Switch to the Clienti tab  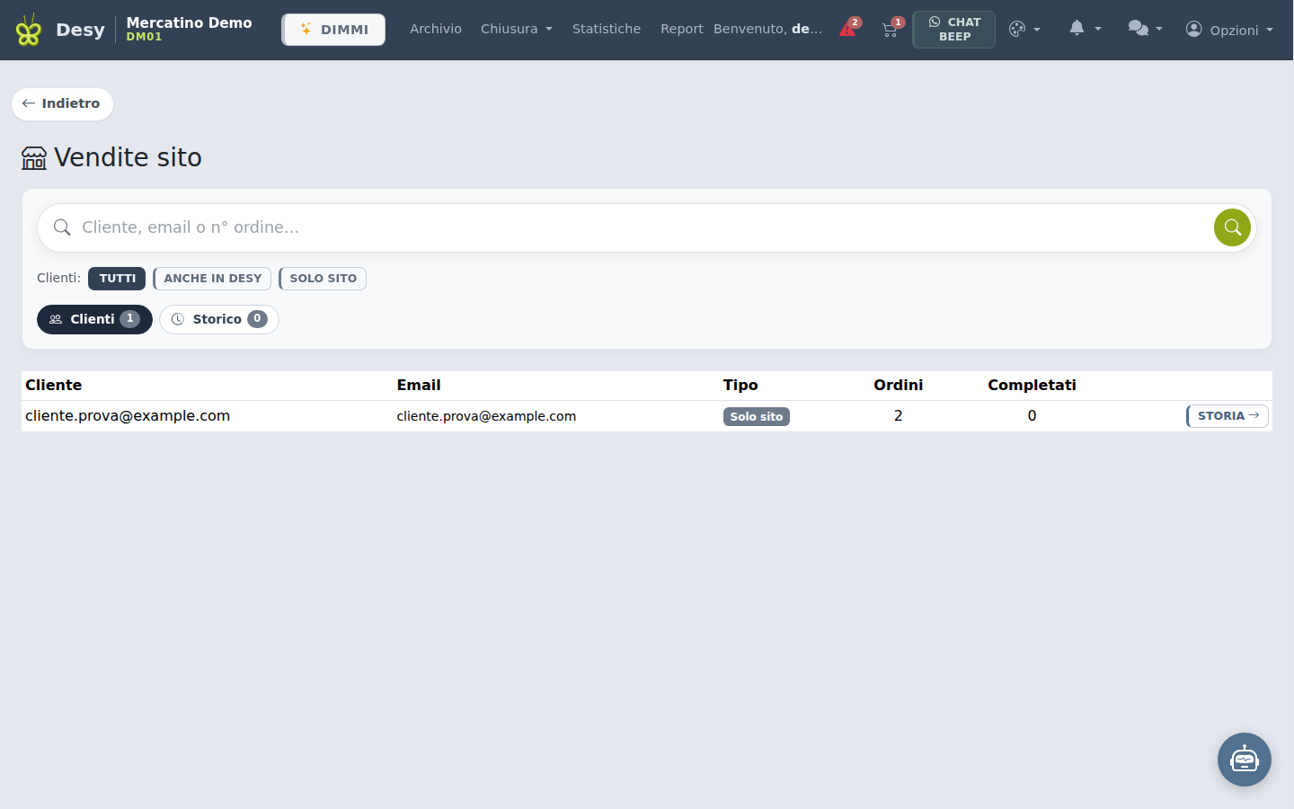pyautogui.click(x=94, y=319)
